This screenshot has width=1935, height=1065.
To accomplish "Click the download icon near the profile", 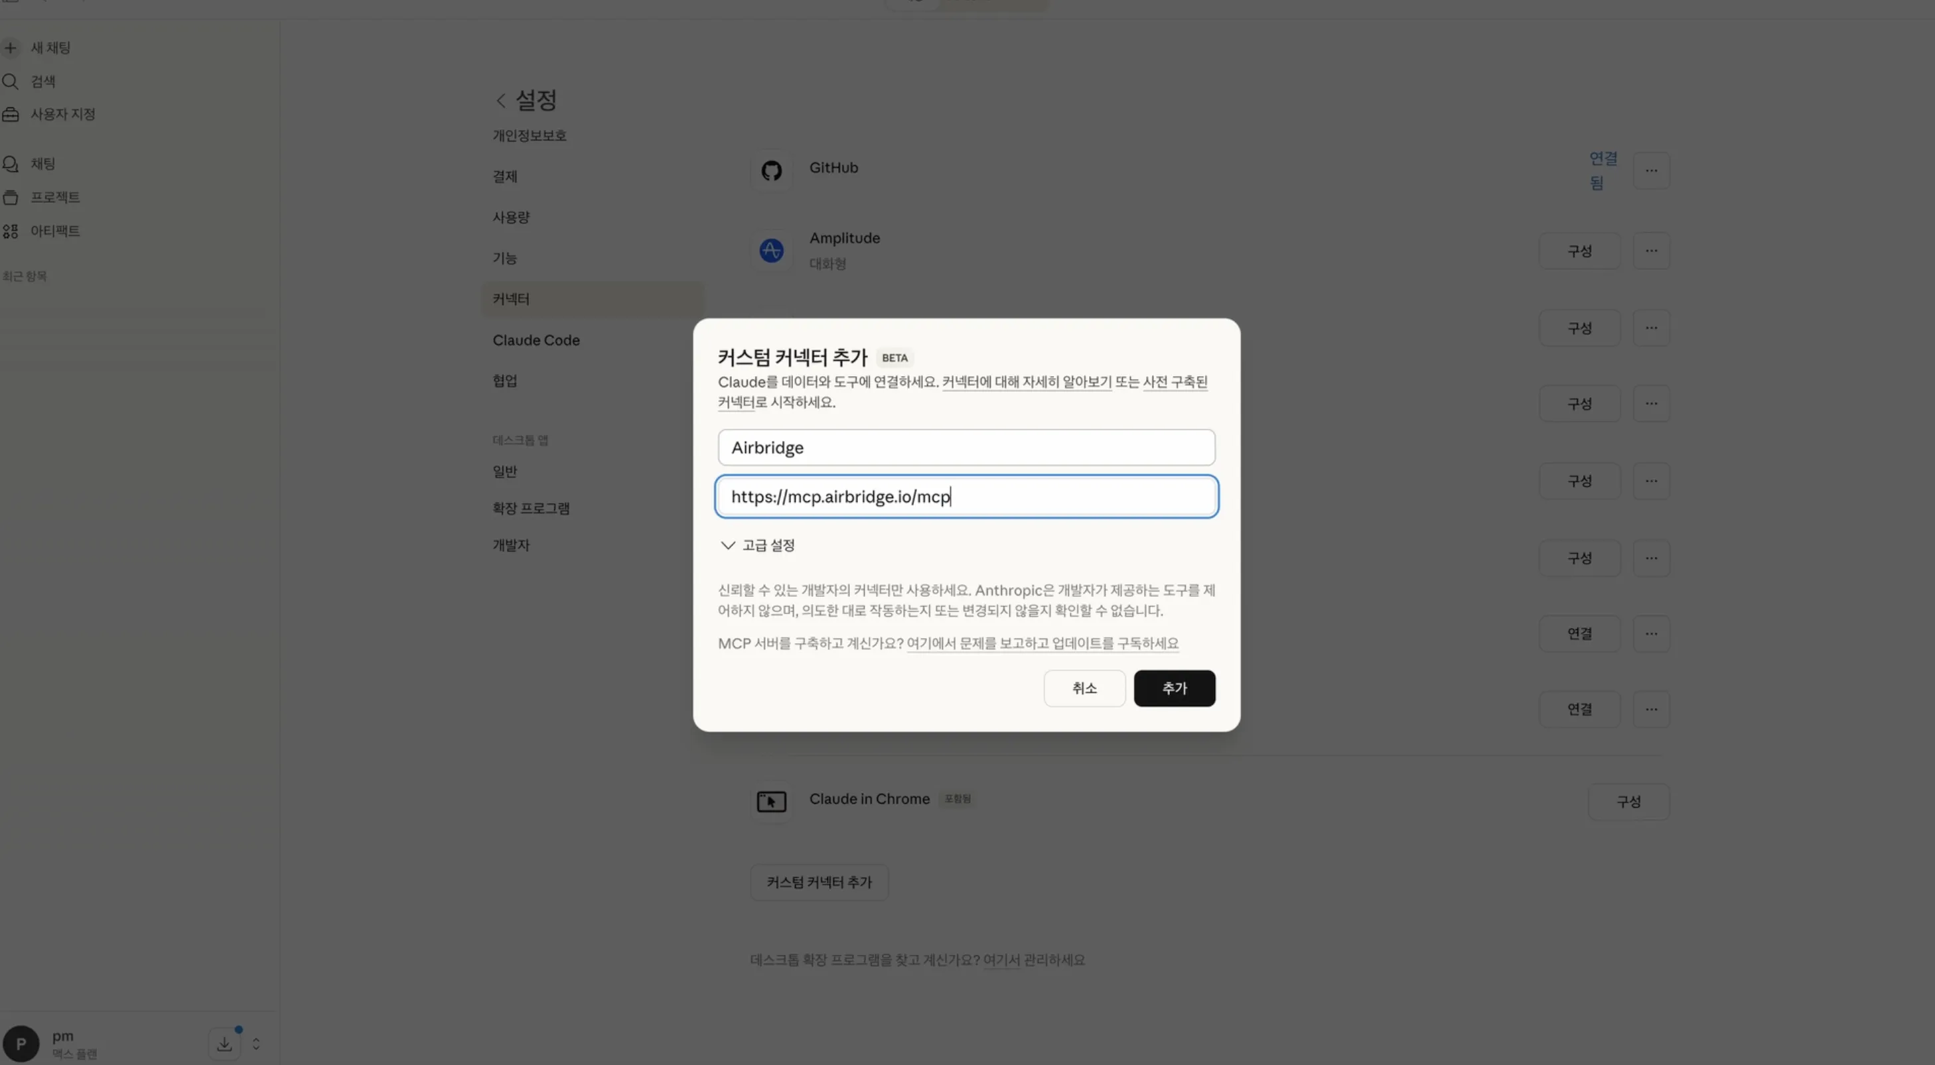I will [224, 1044].
